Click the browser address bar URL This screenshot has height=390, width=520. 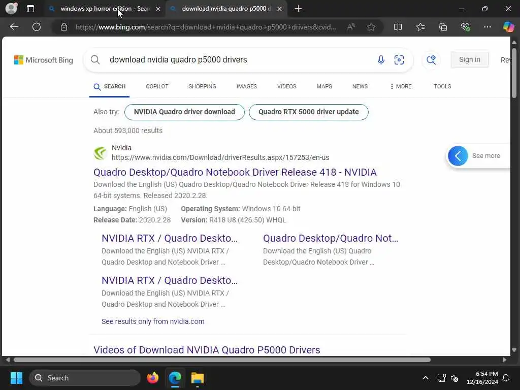tap(206, 27)
